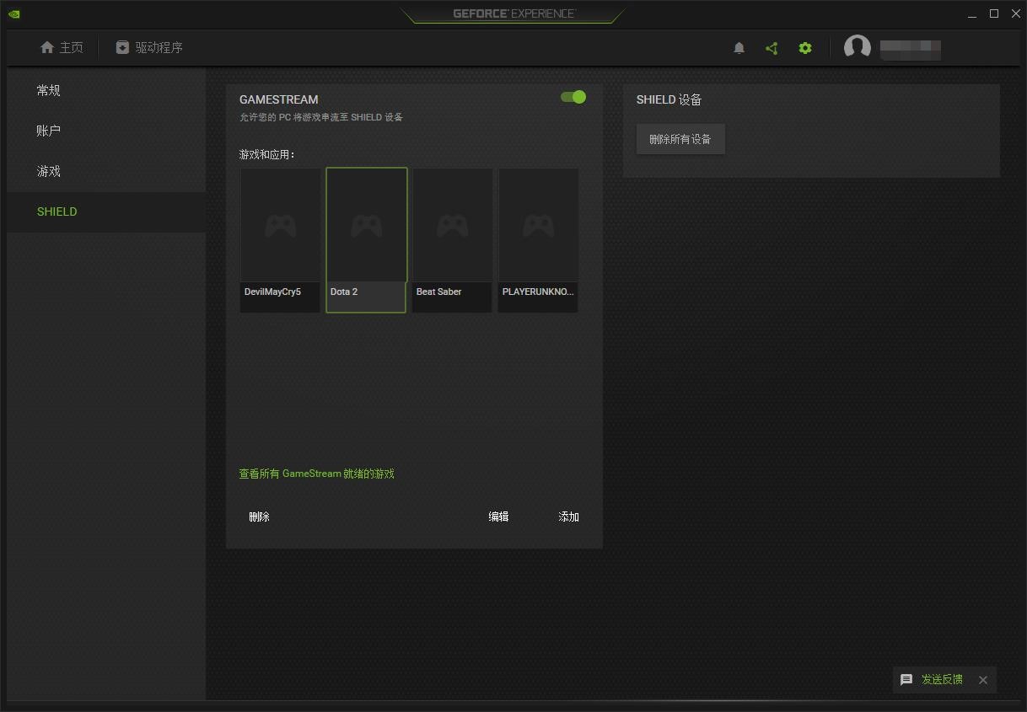
Task: Open settings gear icon
Action: tap(805, 48)
